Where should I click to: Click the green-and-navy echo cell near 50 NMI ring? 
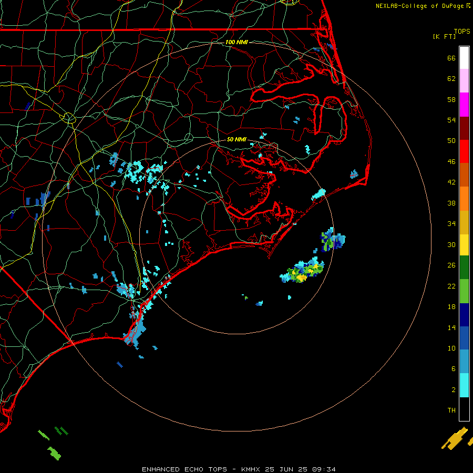[x=333, y=240]
